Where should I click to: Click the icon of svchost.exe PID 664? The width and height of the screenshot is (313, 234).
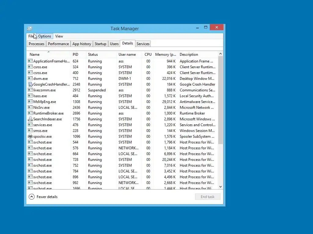(30, 154)
